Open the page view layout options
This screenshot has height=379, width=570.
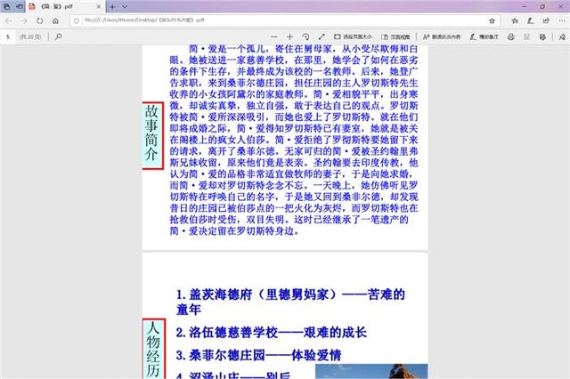click(395, 36)
